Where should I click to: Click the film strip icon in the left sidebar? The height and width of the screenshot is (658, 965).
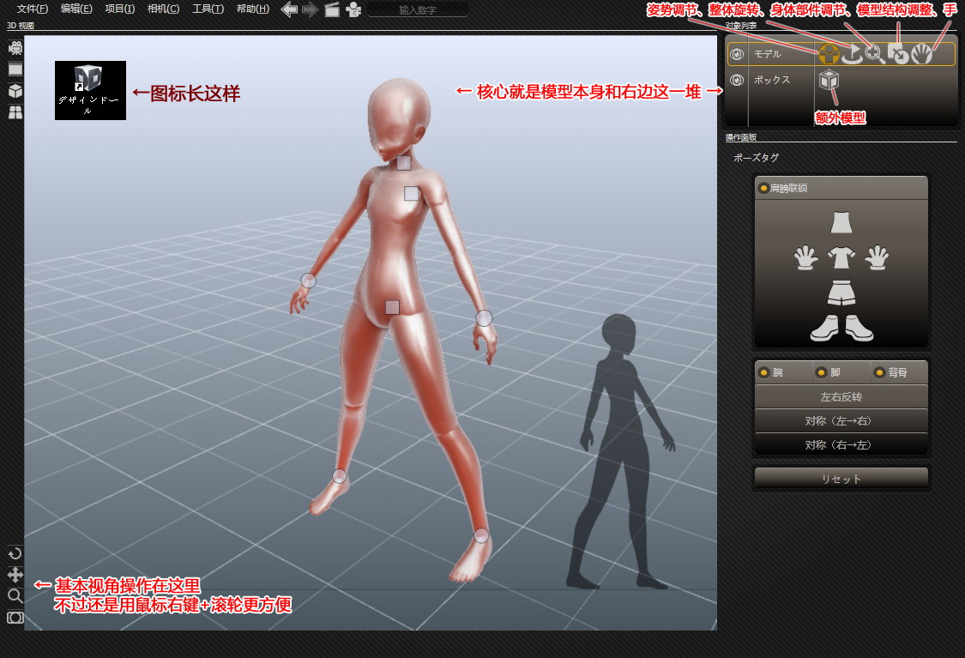15,68
